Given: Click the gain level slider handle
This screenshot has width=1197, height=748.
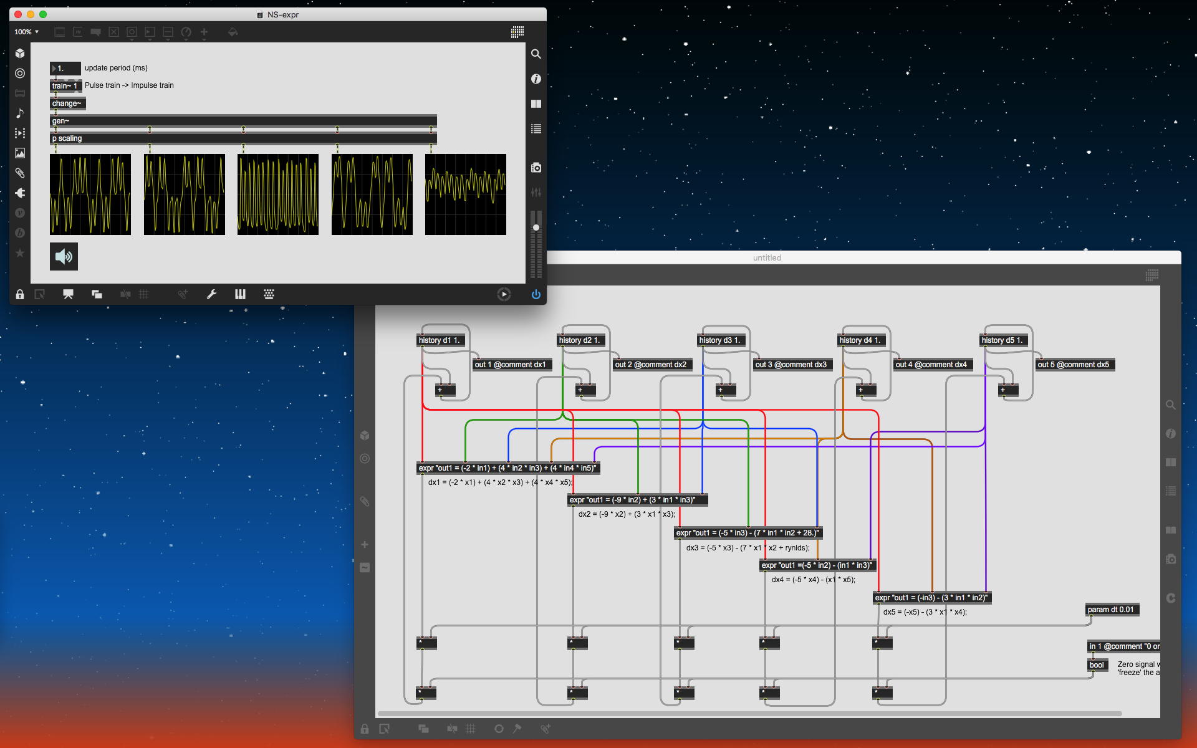Looking at the screenshot, I should (x=536, y=228).
